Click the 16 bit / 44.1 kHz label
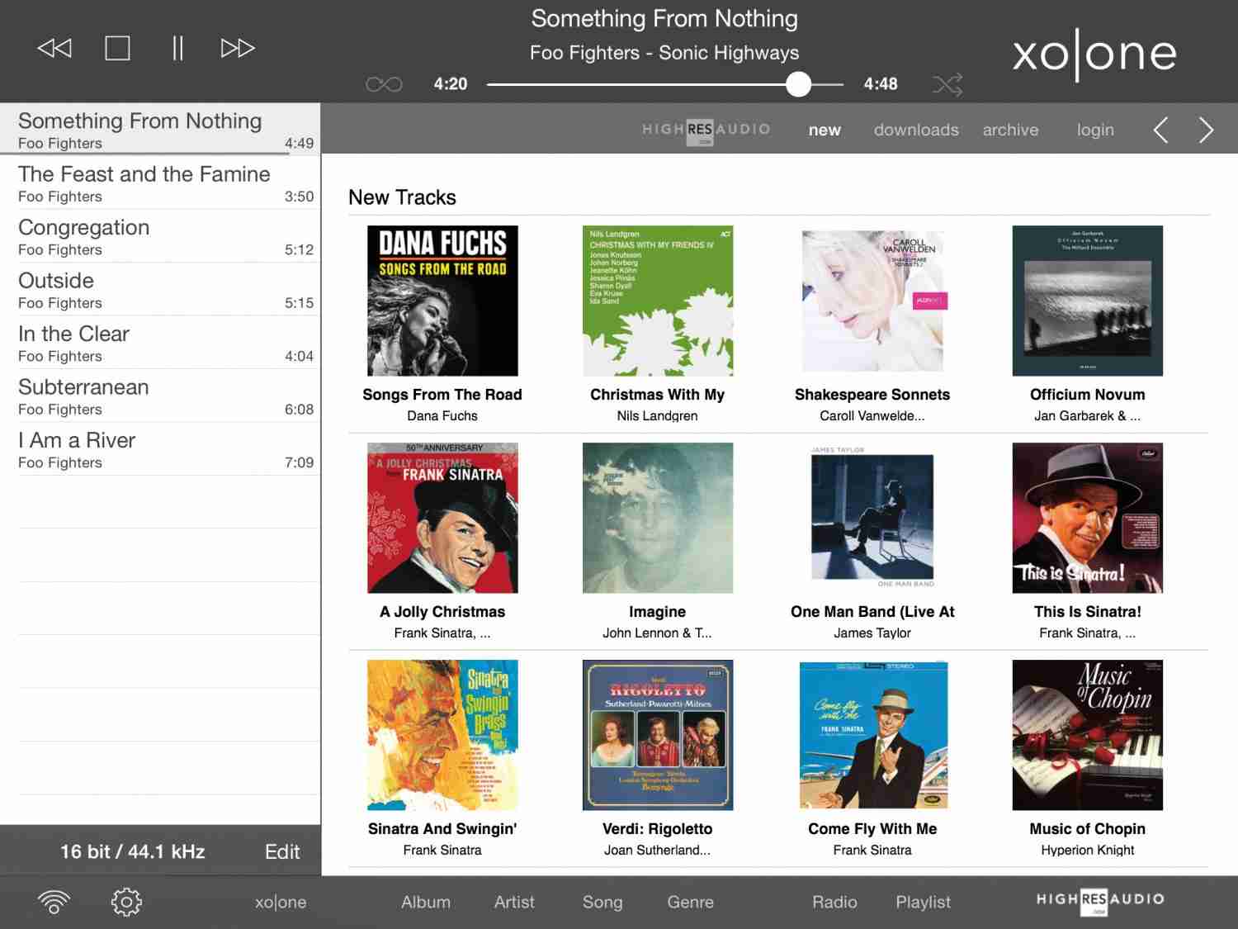The width and height of the screenshot is (1238, 929). click(x=132, y=851)
